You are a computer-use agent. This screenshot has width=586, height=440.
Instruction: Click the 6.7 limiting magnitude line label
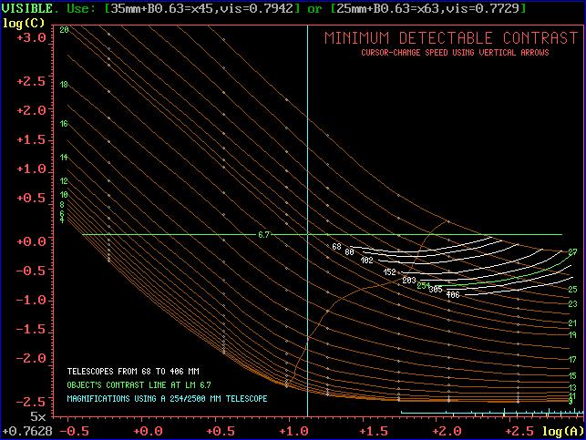coord(264,234)
